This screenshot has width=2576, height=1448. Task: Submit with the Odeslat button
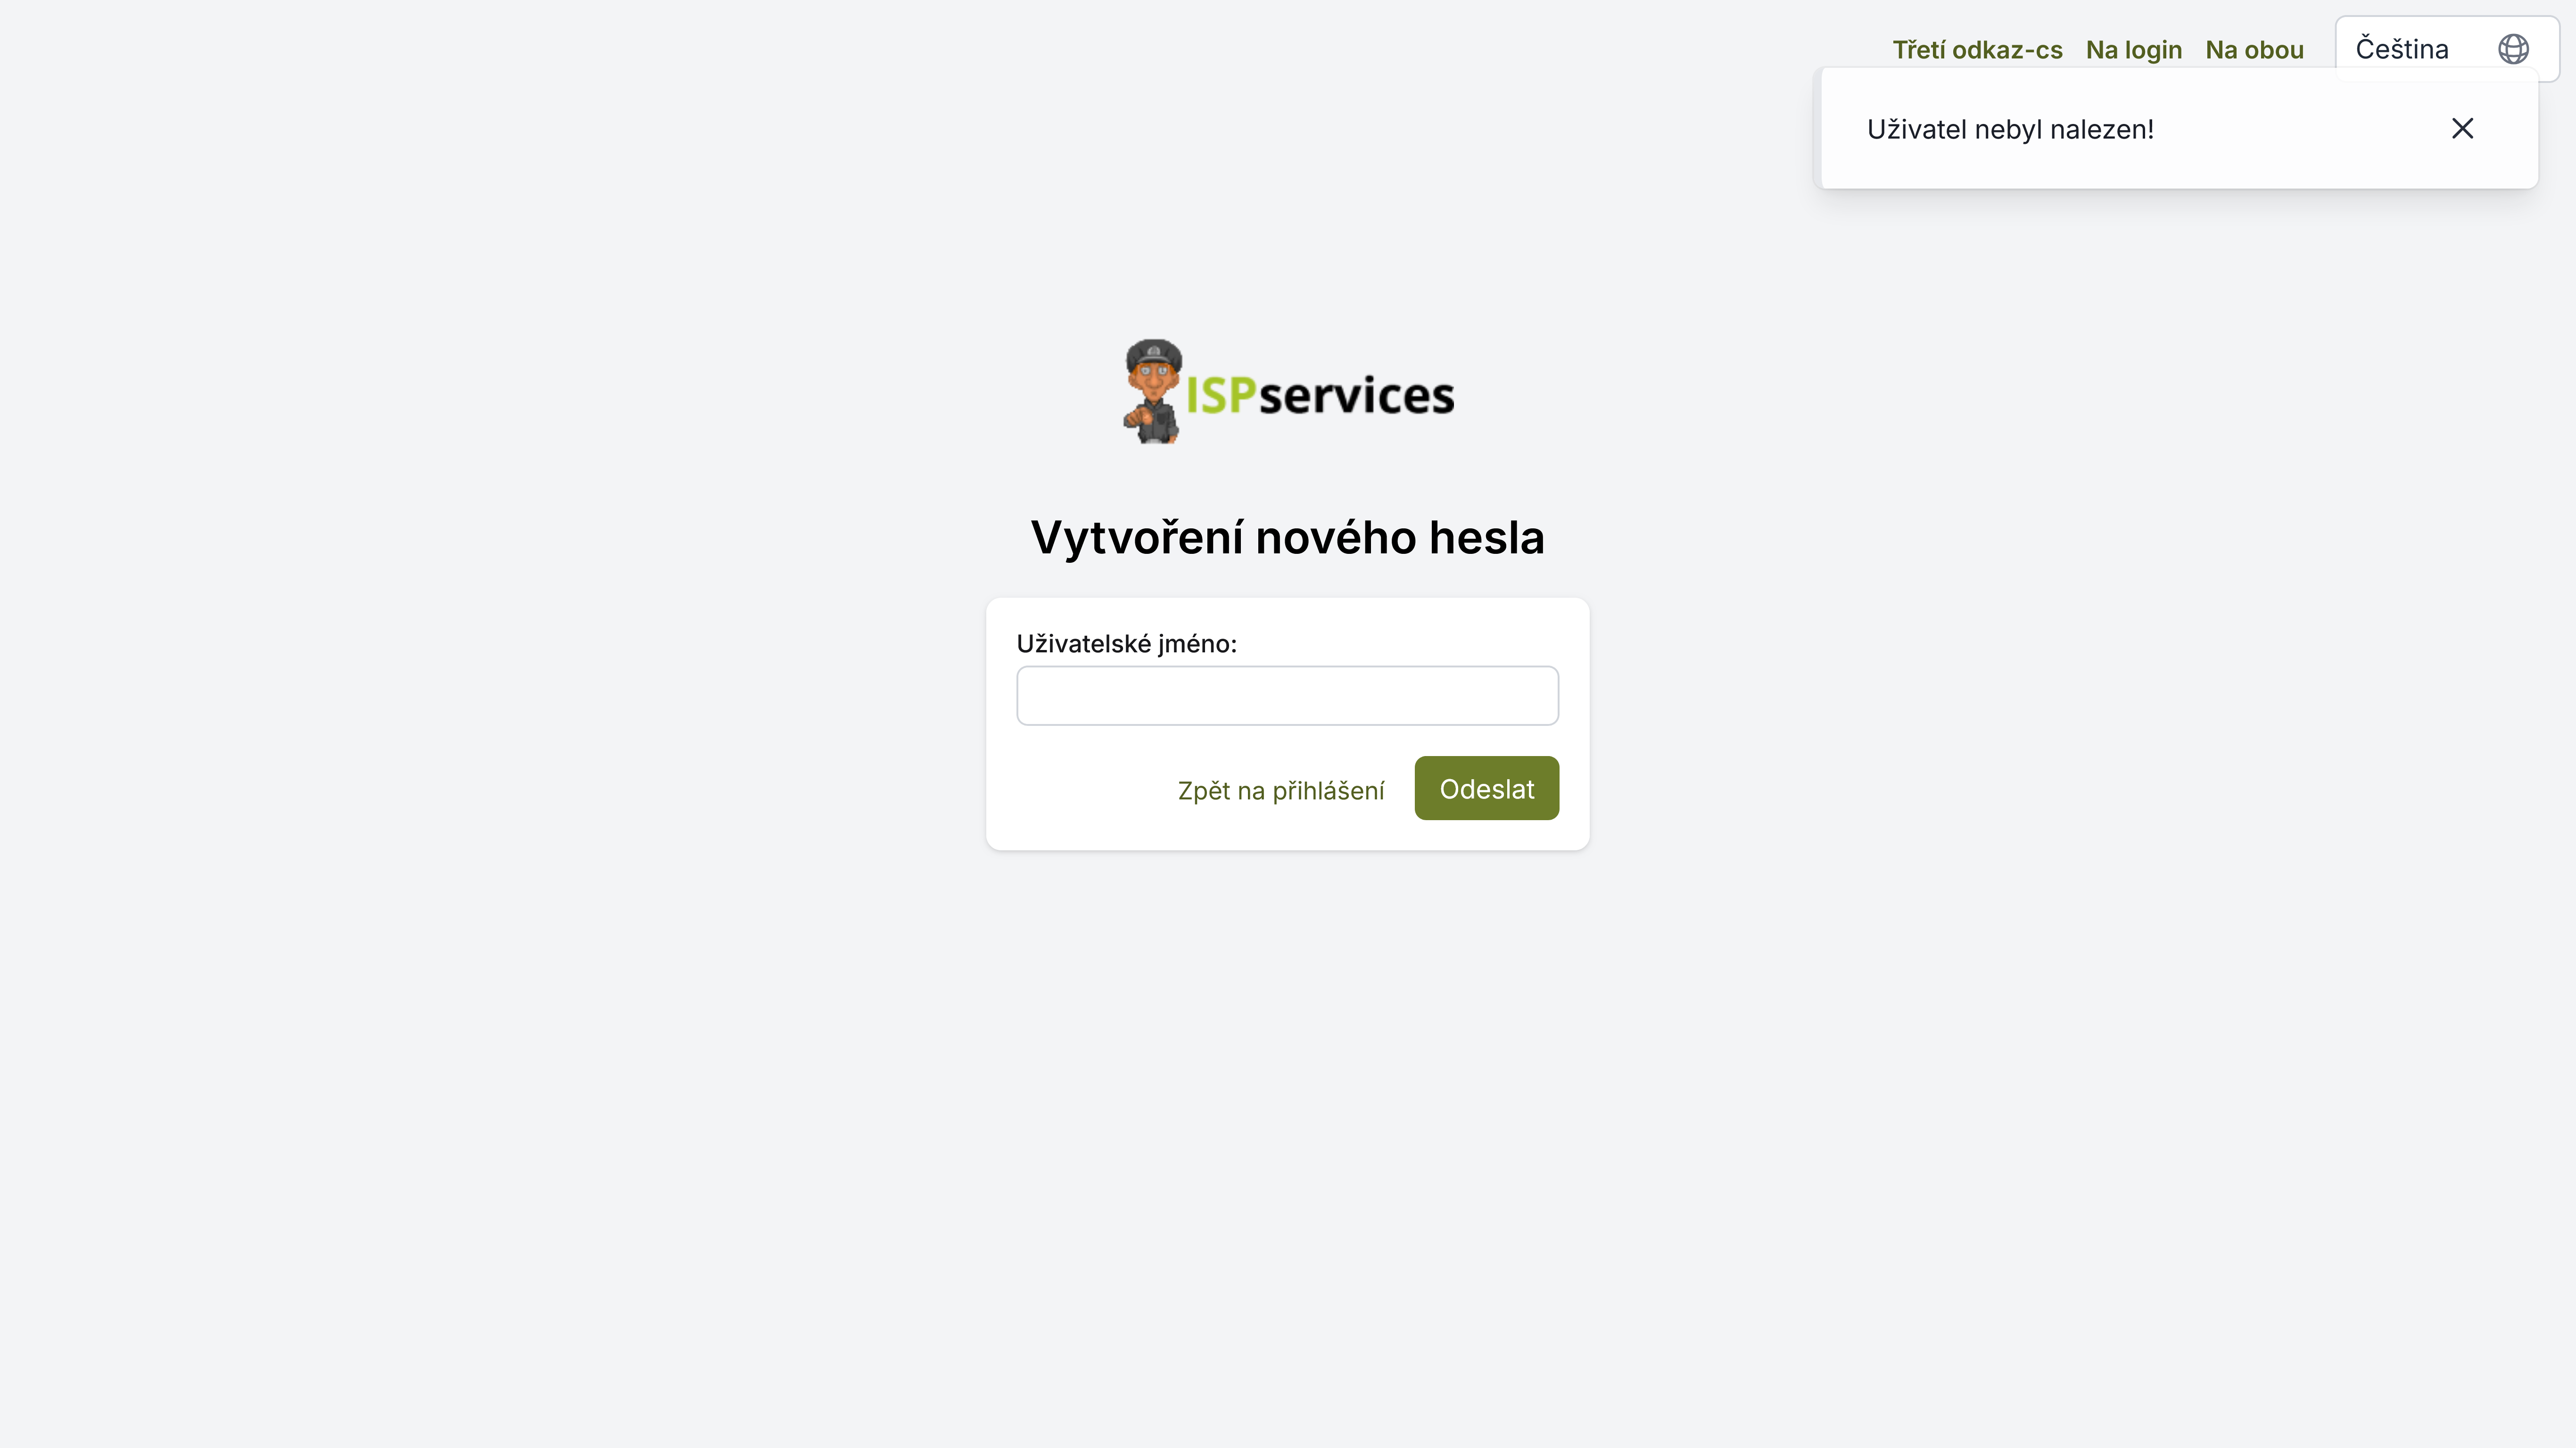(x=1486, y=788)
